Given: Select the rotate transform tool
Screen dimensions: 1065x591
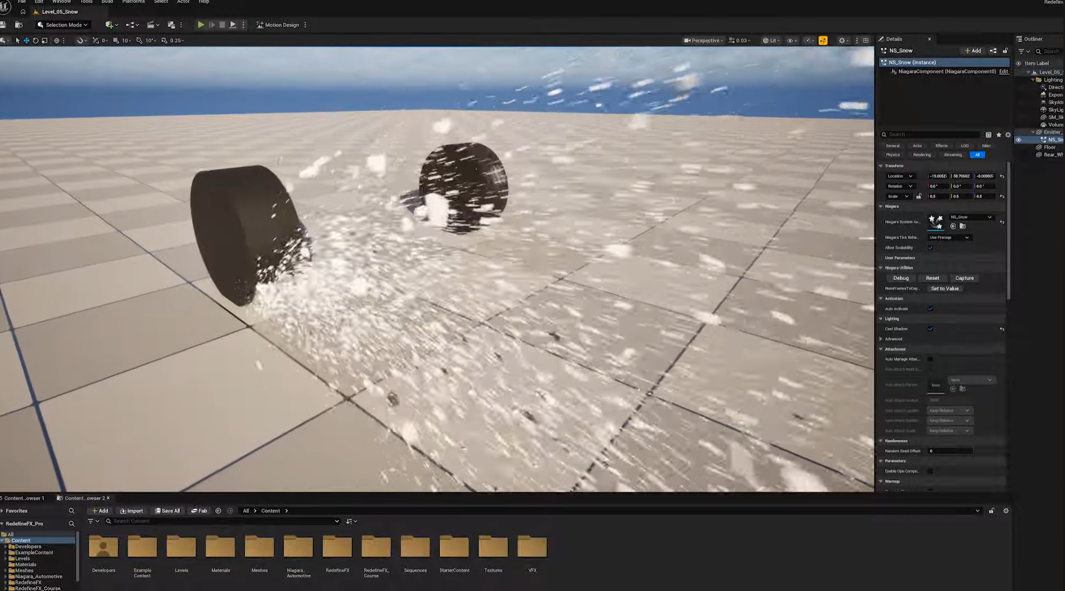Looking at the screenshot, I should (35, 41).
